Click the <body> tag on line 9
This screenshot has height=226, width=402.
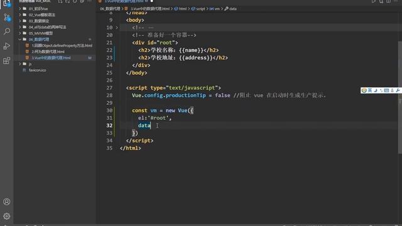135,20
